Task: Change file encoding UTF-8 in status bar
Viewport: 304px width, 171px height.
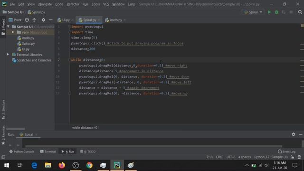Action: tap(231, 157)
